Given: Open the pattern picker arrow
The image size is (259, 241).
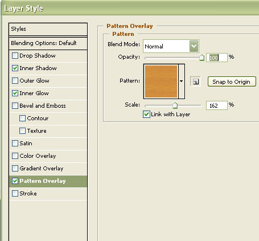Looking at the screenshot, I should tap(182, 81).
